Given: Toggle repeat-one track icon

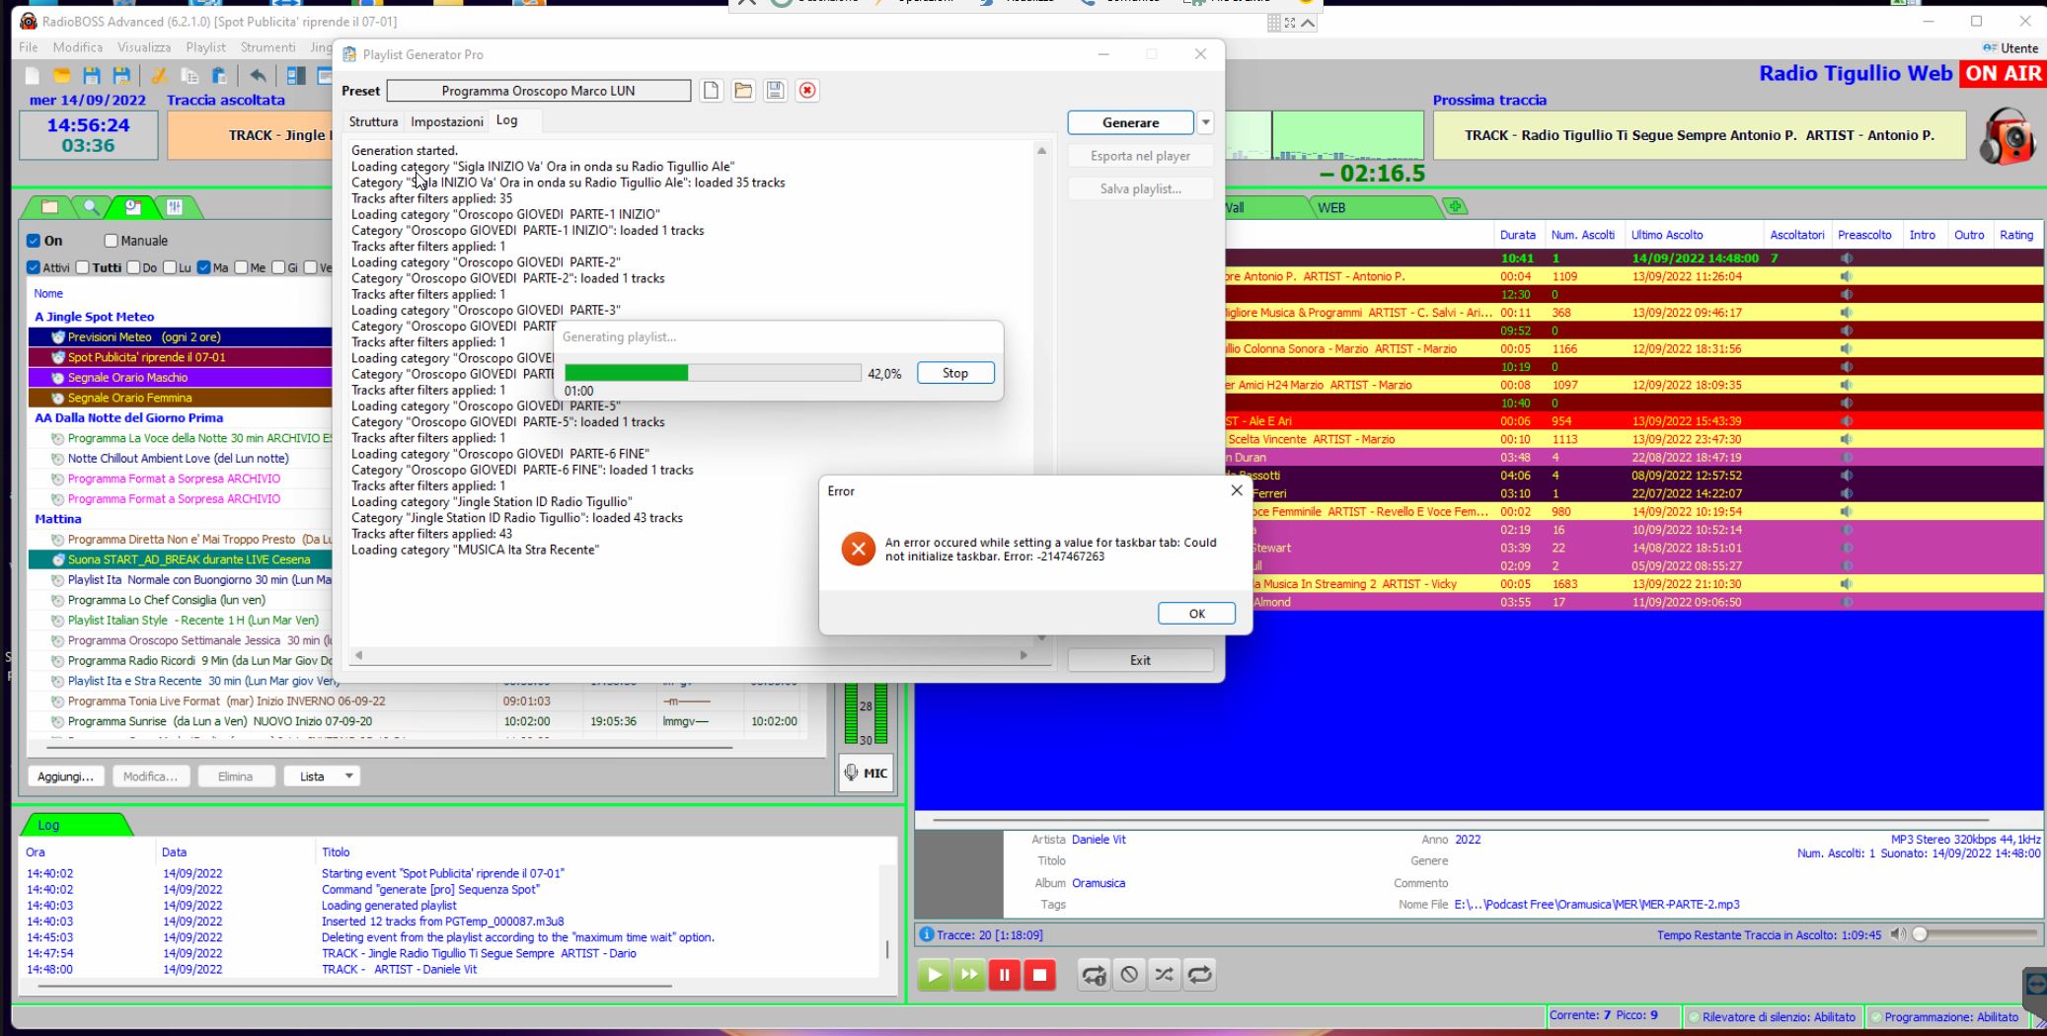Looking at the screenshot, I should click(1094, 975).
